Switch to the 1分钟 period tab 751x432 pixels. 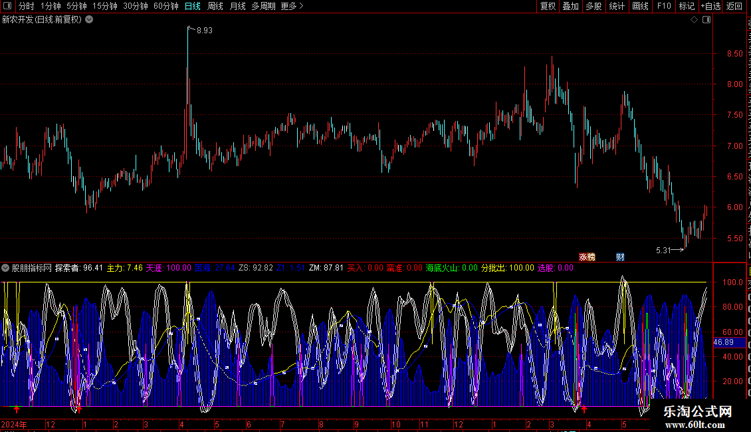(x=51, y=6)
